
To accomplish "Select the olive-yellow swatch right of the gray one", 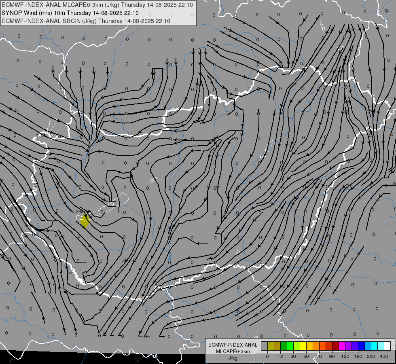I will [x=271, y=346].
